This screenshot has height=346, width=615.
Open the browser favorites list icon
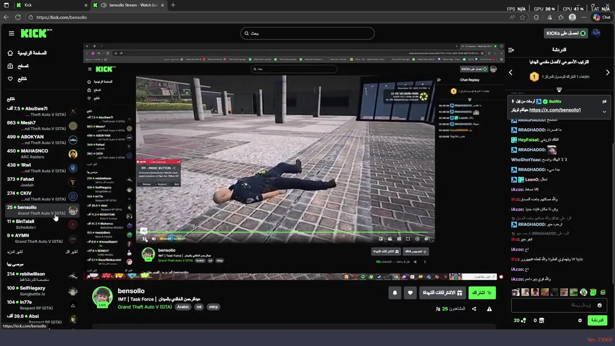(x=561, y=17)
